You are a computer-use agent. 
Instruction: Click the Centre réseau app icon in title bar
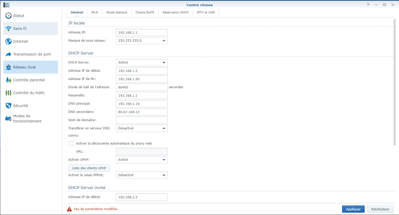point(6,5)
